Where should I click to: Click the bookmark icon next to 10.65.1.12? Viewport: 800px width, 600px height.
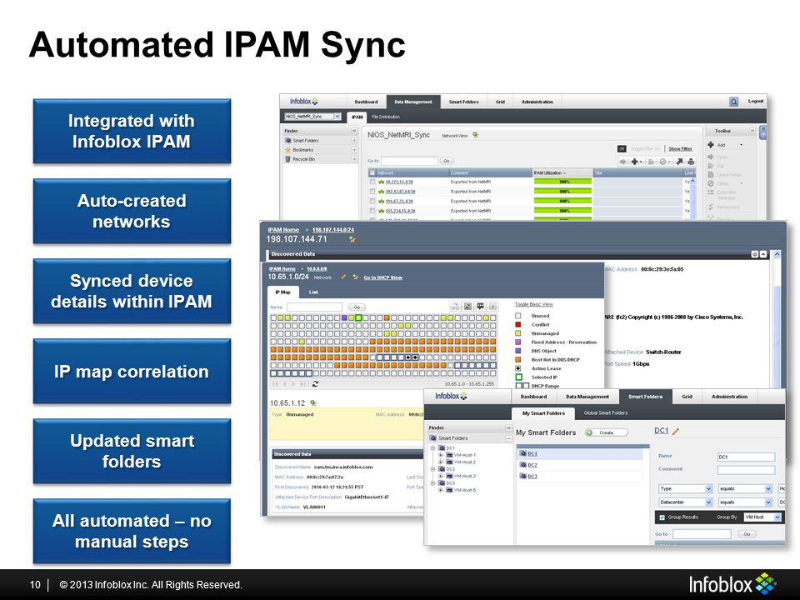tap(313, 403)
